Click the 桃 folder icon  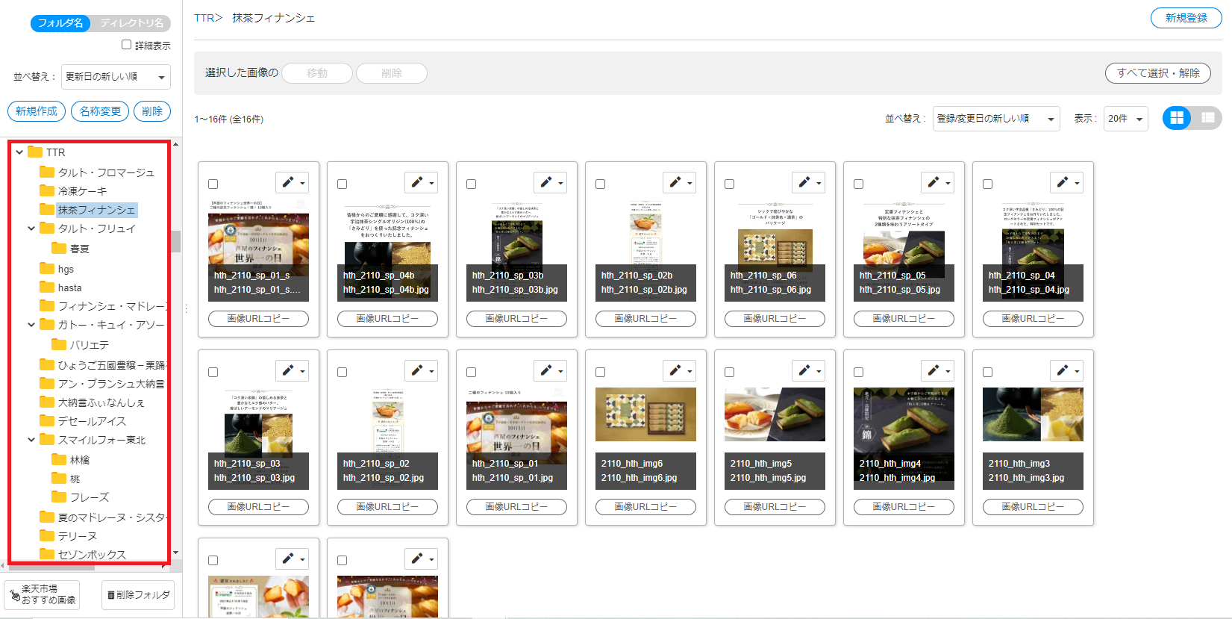(x=59, y=478)
